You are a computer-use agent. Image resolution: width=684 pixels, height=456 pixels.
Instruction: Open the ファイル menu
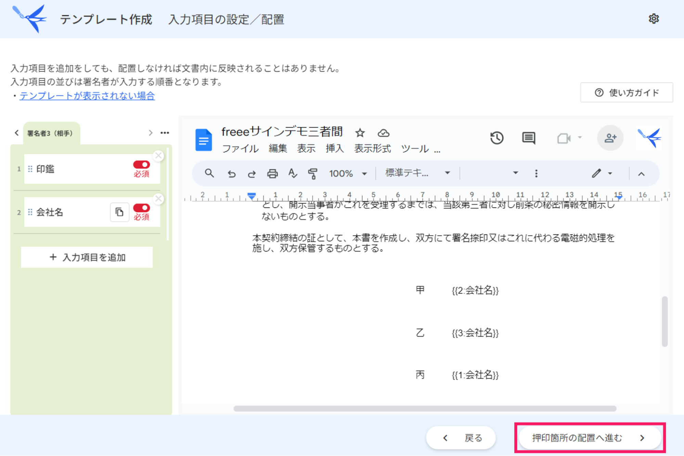pos(240,149)
